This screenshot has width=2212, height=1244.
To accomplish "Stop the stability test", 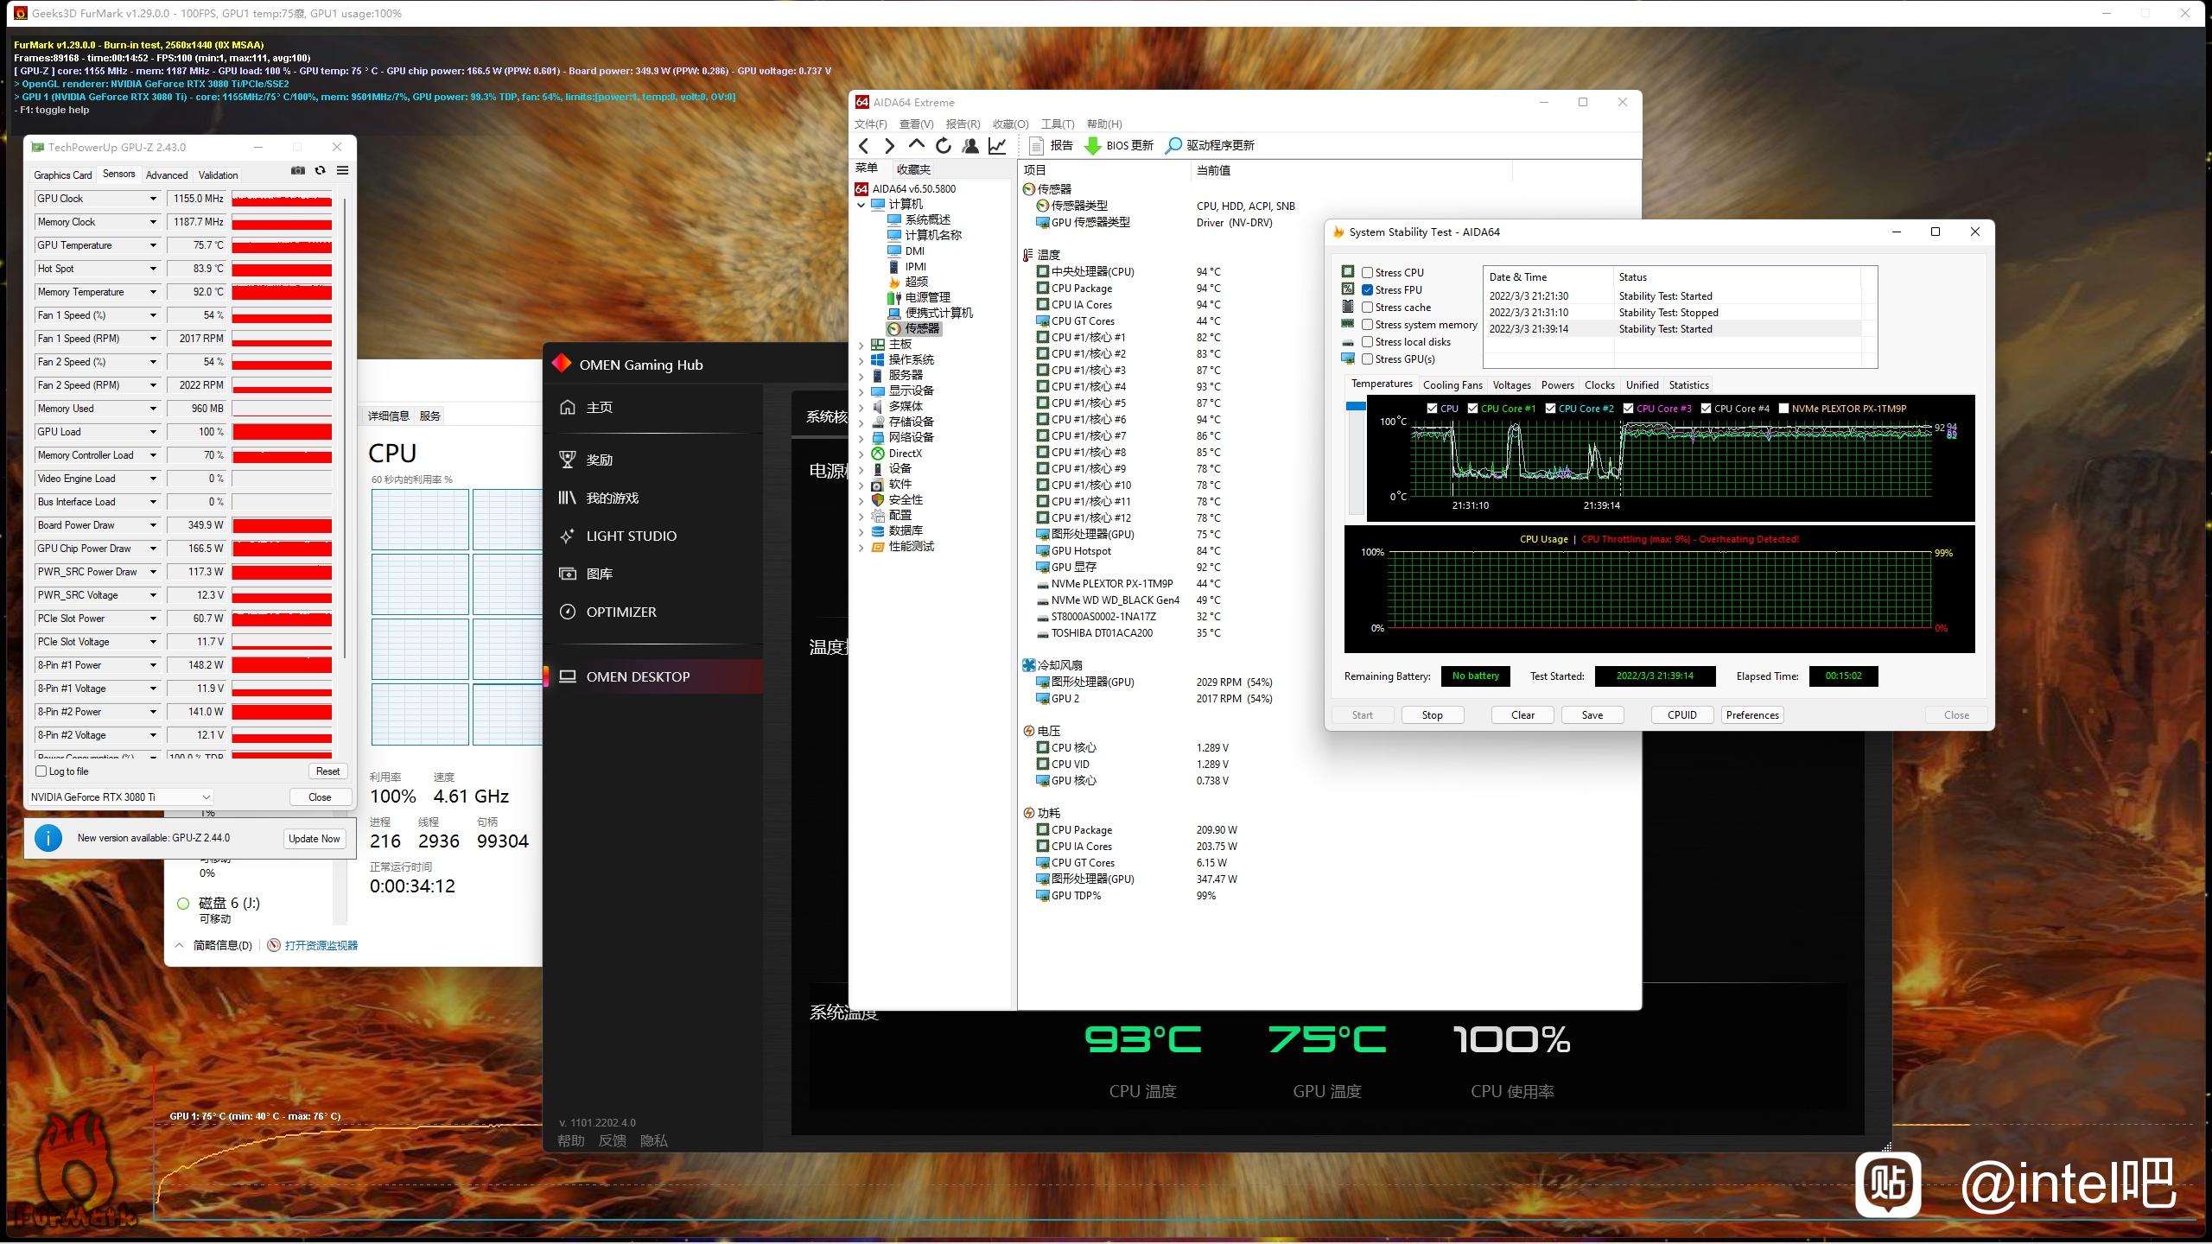I will pyautogui.click(x=1432, y=714).
